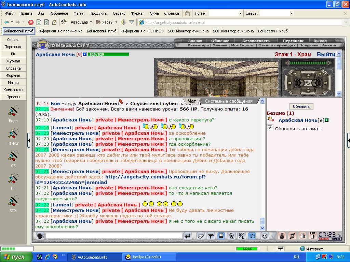Image resolution: width=350 pixels, height=262 pixels.
Task: Switch to the Информация о парижанка tab
Action: coord(60,31)
